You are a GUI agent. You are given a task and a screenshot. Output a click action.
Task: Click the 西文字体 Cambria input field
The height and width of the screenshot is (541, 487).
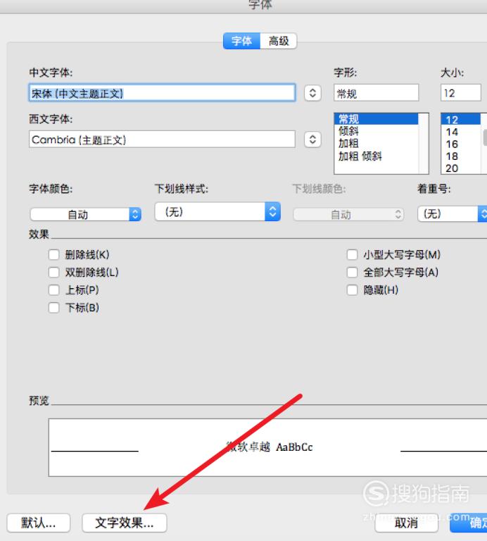tap(162, 139)
